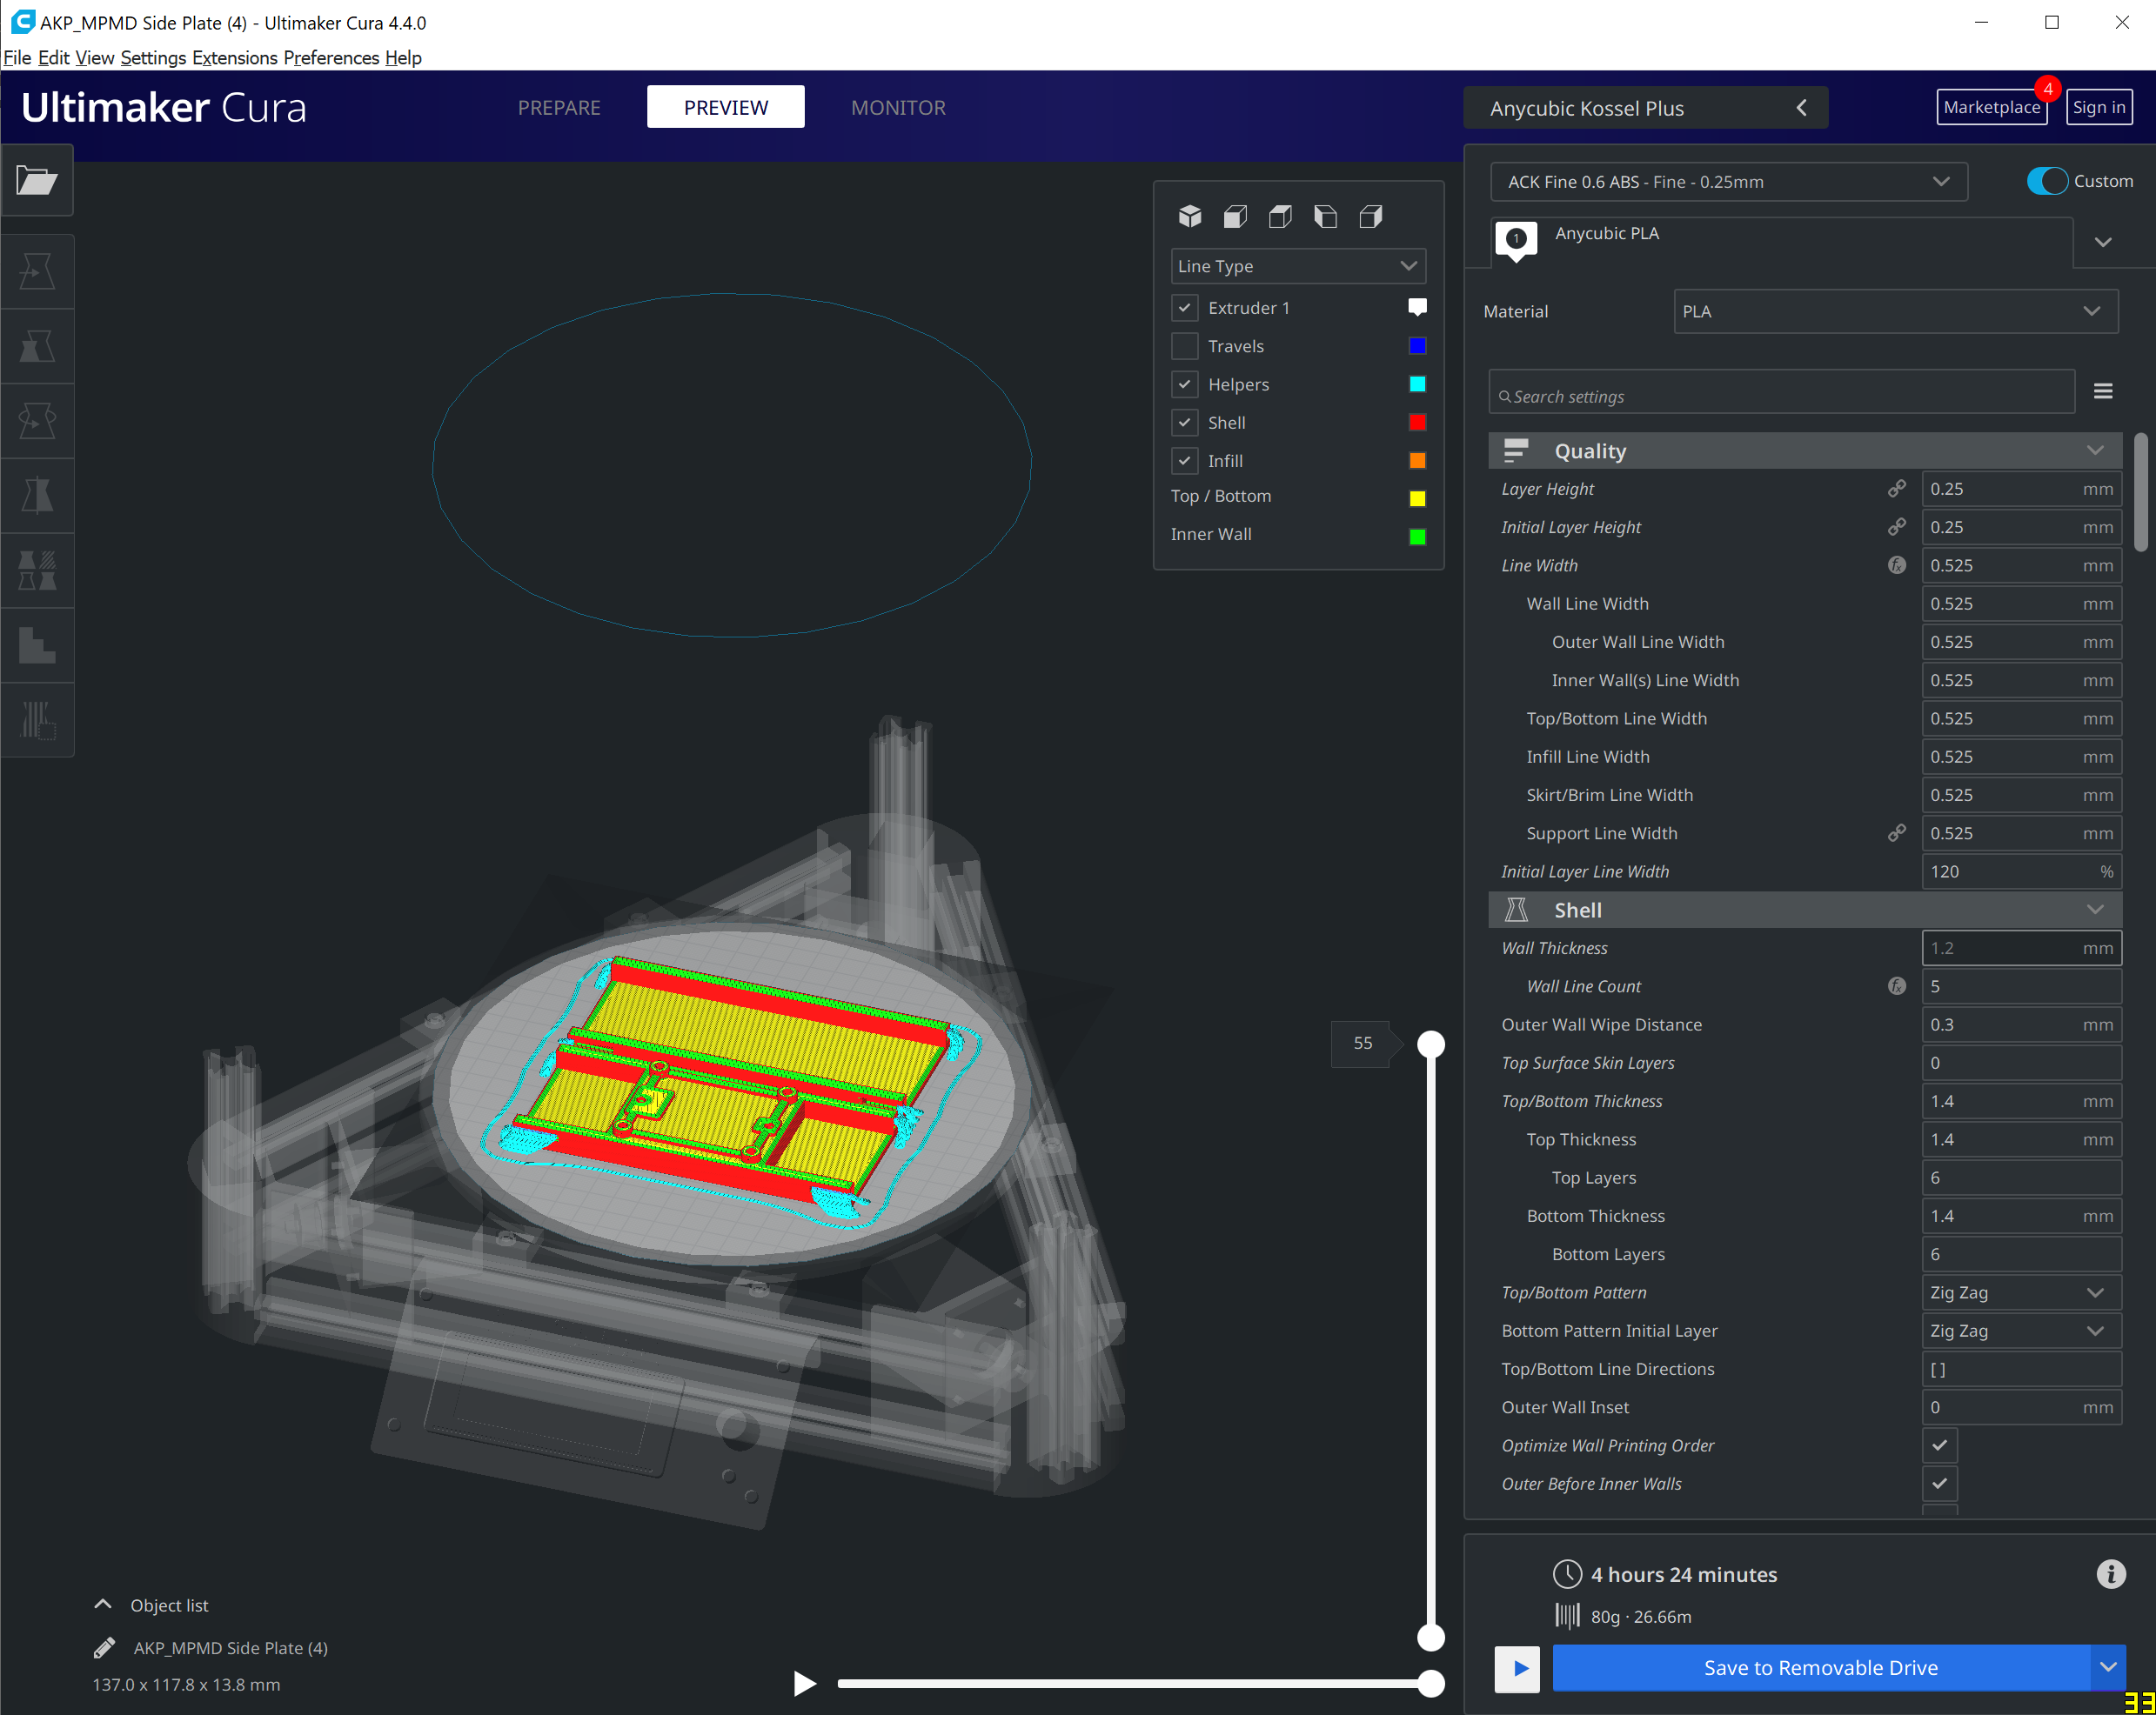Viewport: 2156px width, 1715px height.
Task: Click the link icon next to Initial Layer Height
Action: pos(1896,527)
